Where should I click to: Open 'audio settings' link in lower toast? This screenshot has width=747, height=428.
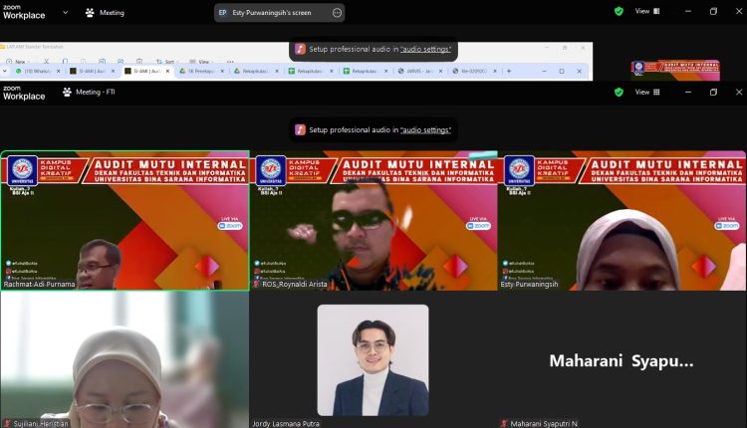click(425, 130)
